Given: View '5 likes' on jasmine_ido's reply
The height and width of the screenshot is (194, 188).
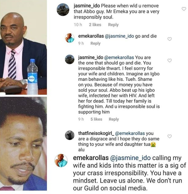Looking at the screenshot, I should (96, 119).
